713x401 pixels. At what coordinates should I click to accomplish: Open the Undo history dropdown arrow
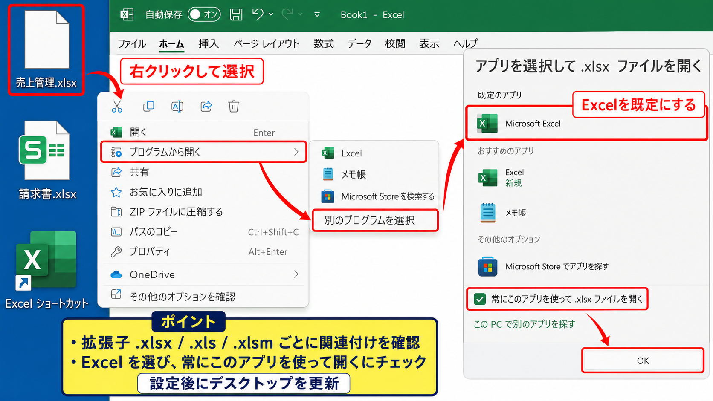coord(271,14)
